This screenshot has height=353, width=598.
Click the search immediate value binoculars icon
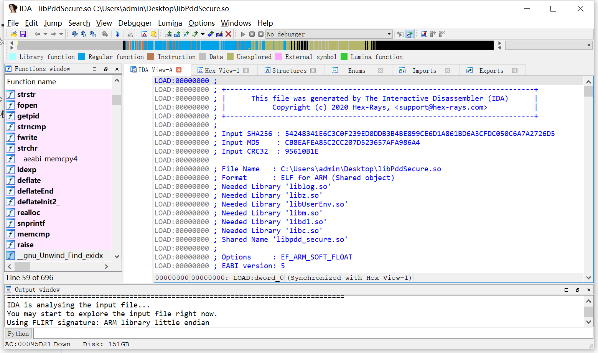(75, 34)
